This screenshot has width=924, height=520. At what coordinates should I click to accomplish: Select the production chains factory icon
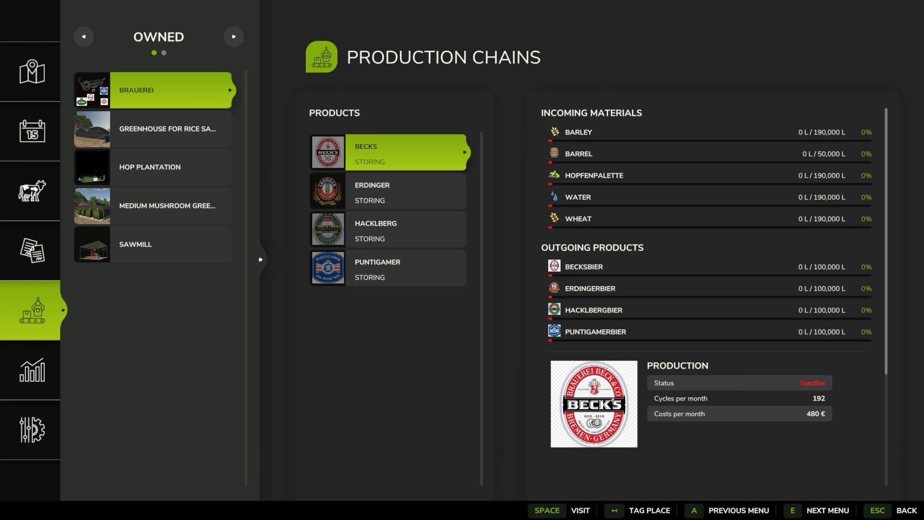pos(32,311)
